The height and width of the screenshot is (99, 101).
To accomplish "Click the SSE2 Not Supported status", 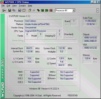I will coord(35,79).
